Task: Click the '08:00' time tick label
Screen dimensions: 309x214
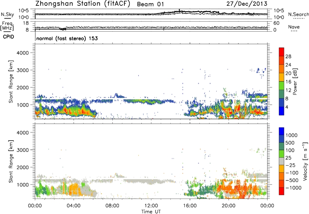Action: (112, 206)
